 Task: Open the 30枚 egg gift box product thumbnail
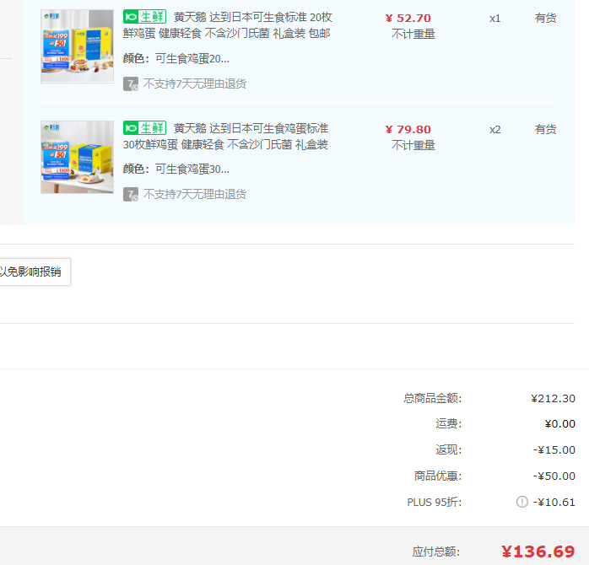pos(77,157)
